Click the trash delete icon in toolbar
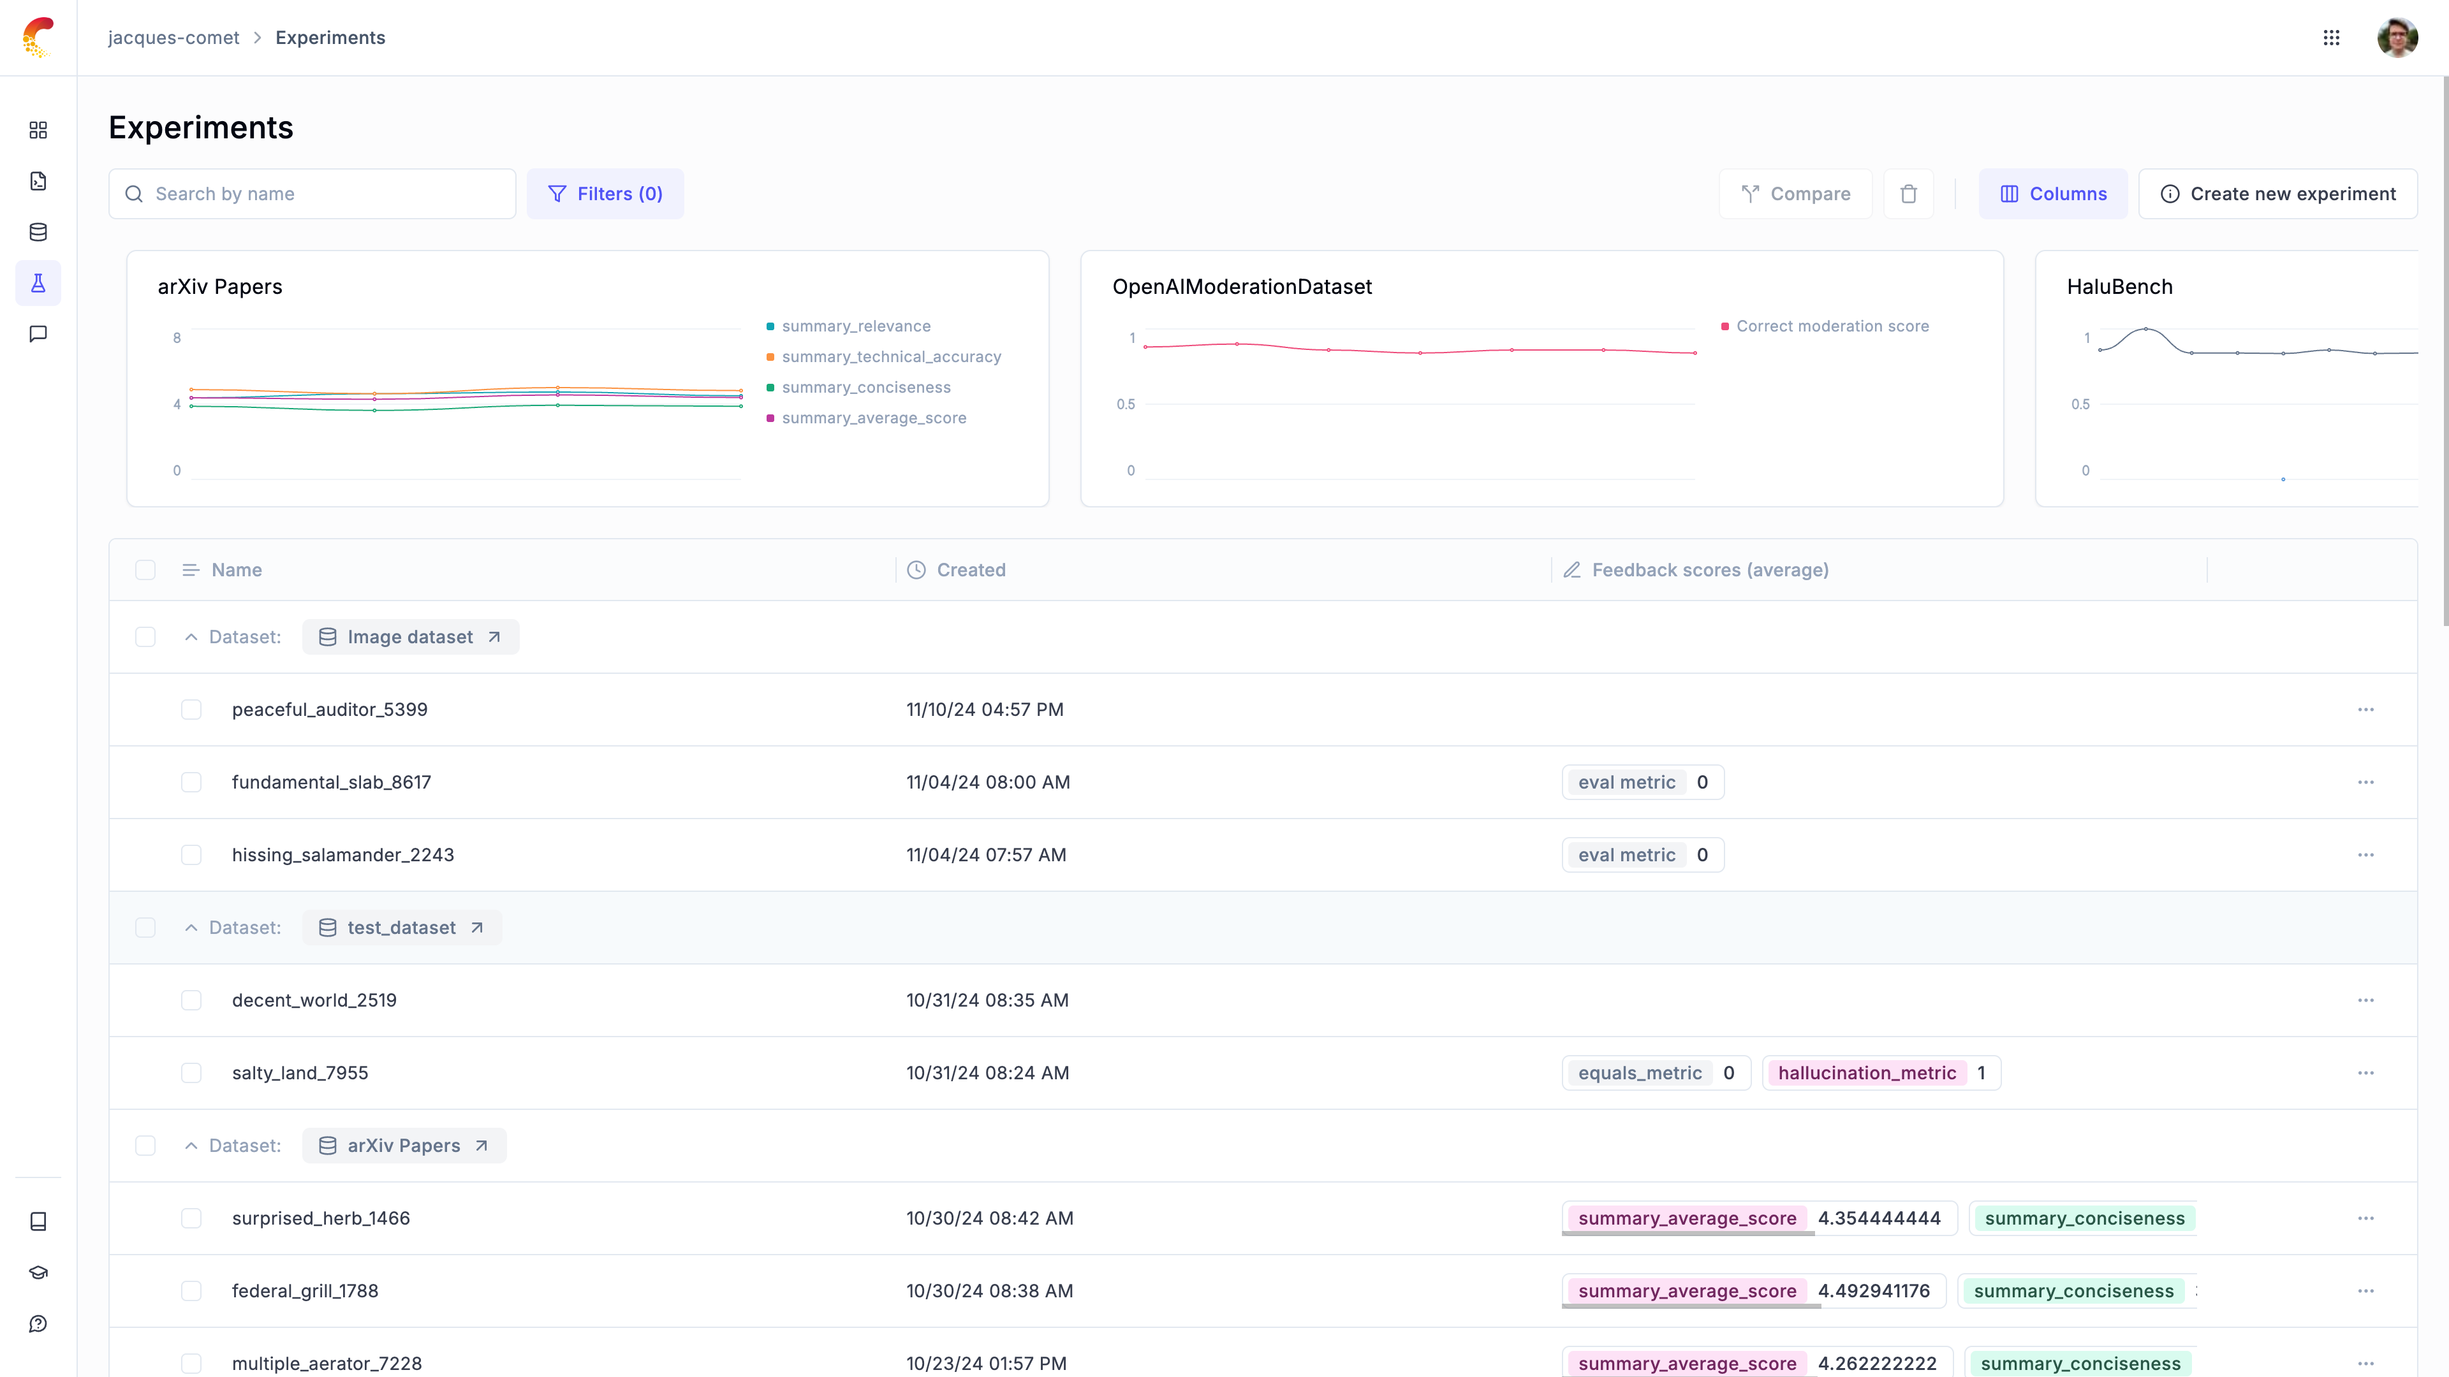The height and width of the screenshot is (1377, 2449). (1908, 194)
